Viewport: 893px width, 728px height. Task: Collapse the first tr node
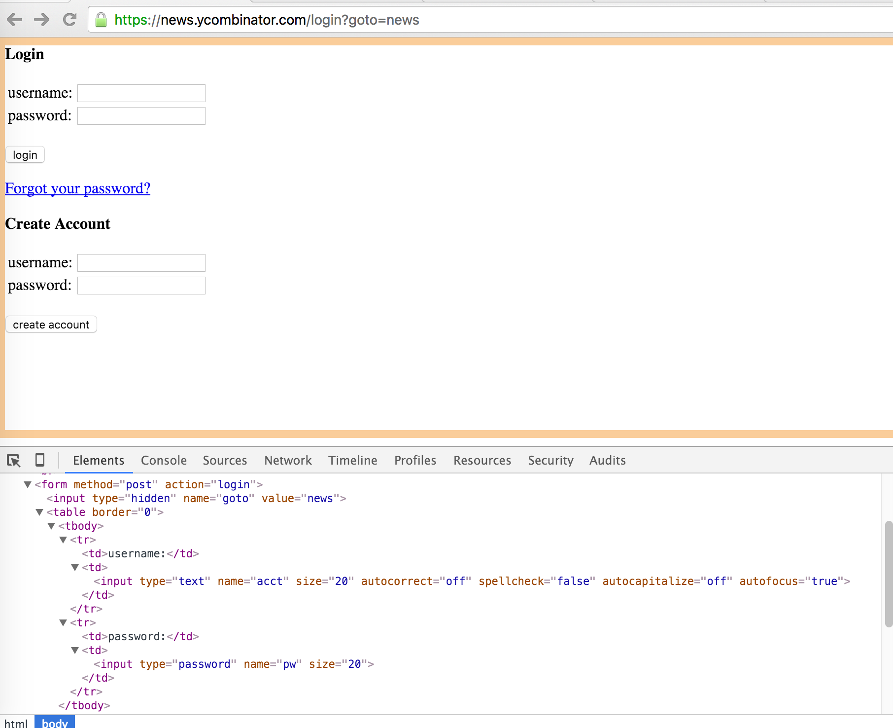click(64, 540)
